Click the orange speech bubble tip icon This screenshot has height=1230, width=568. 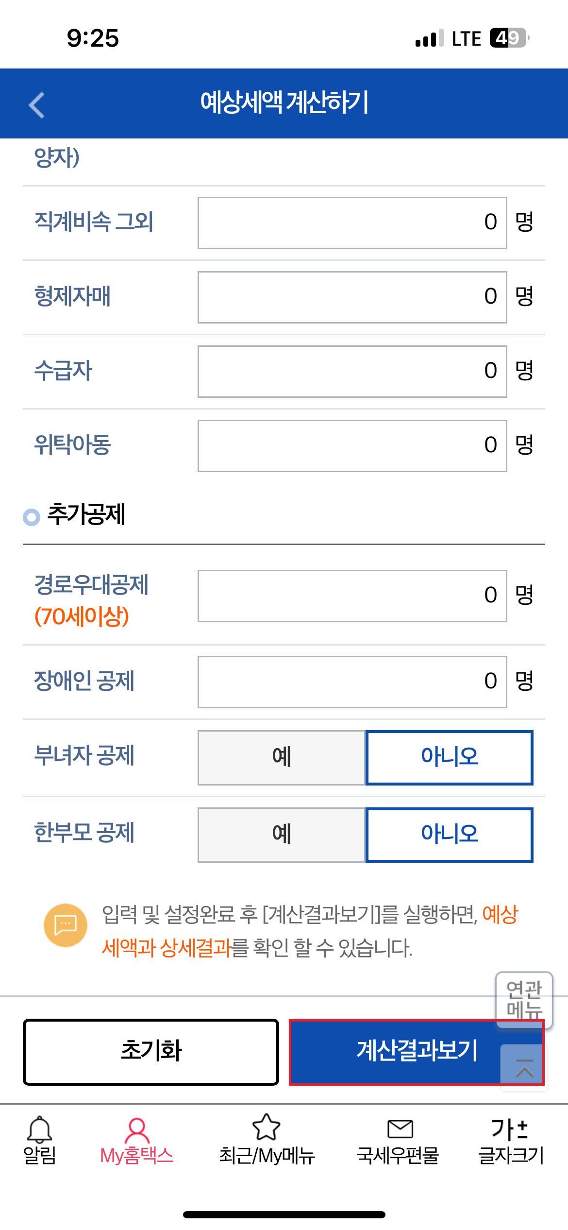point(66,924)
